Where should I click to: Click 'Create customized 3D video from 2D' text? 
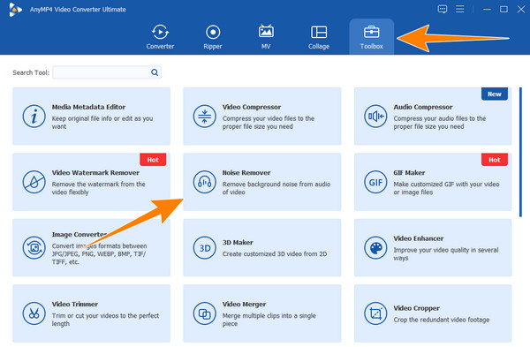[x=275, y=254]
